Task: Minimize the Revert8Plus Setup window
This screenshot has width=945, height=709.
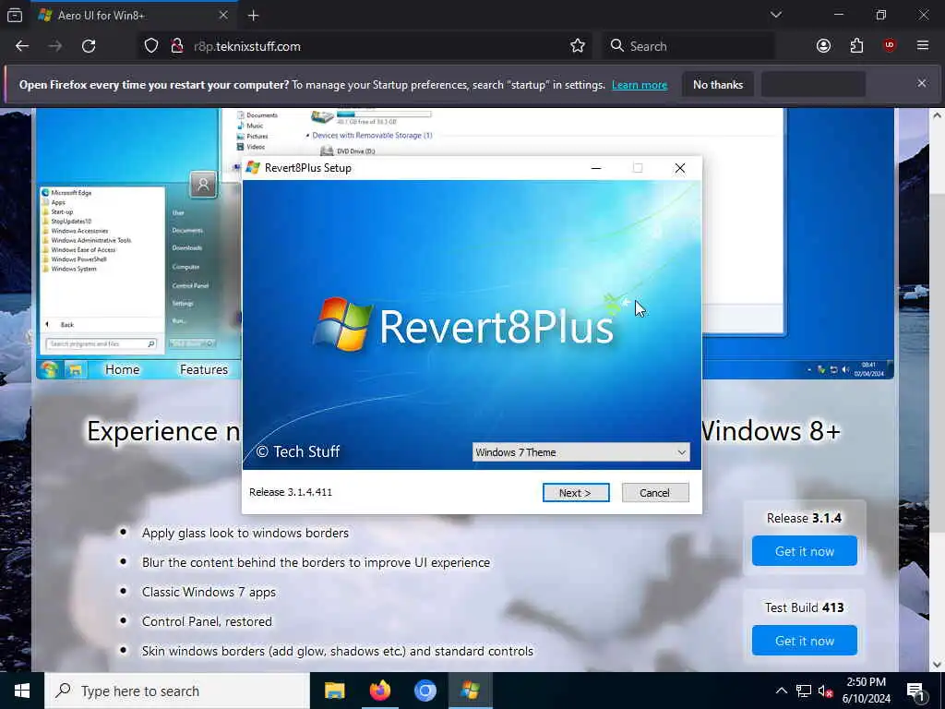Action: 596,168
